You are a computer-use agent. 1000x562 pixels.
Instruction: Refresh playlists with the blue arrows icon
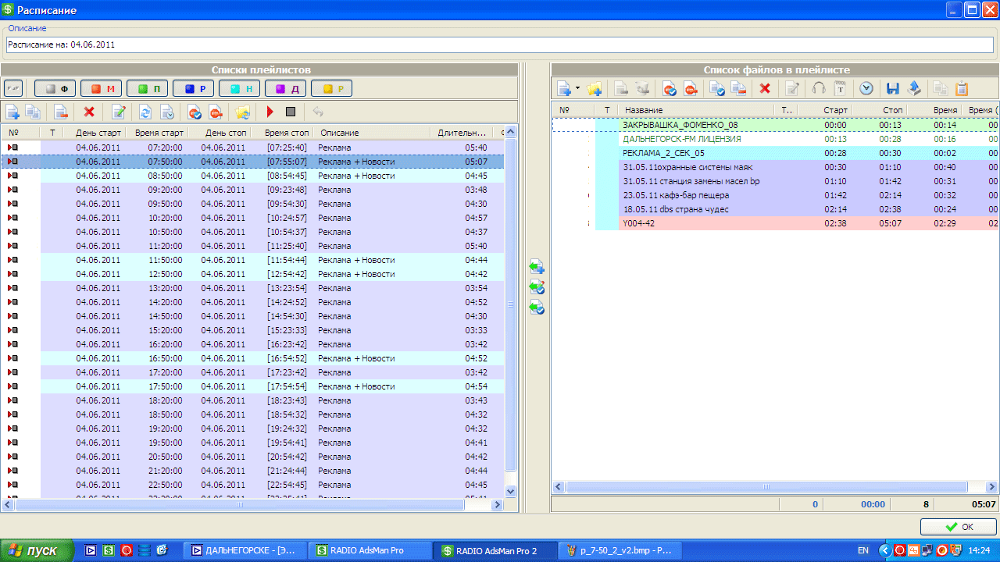point(145,112)
